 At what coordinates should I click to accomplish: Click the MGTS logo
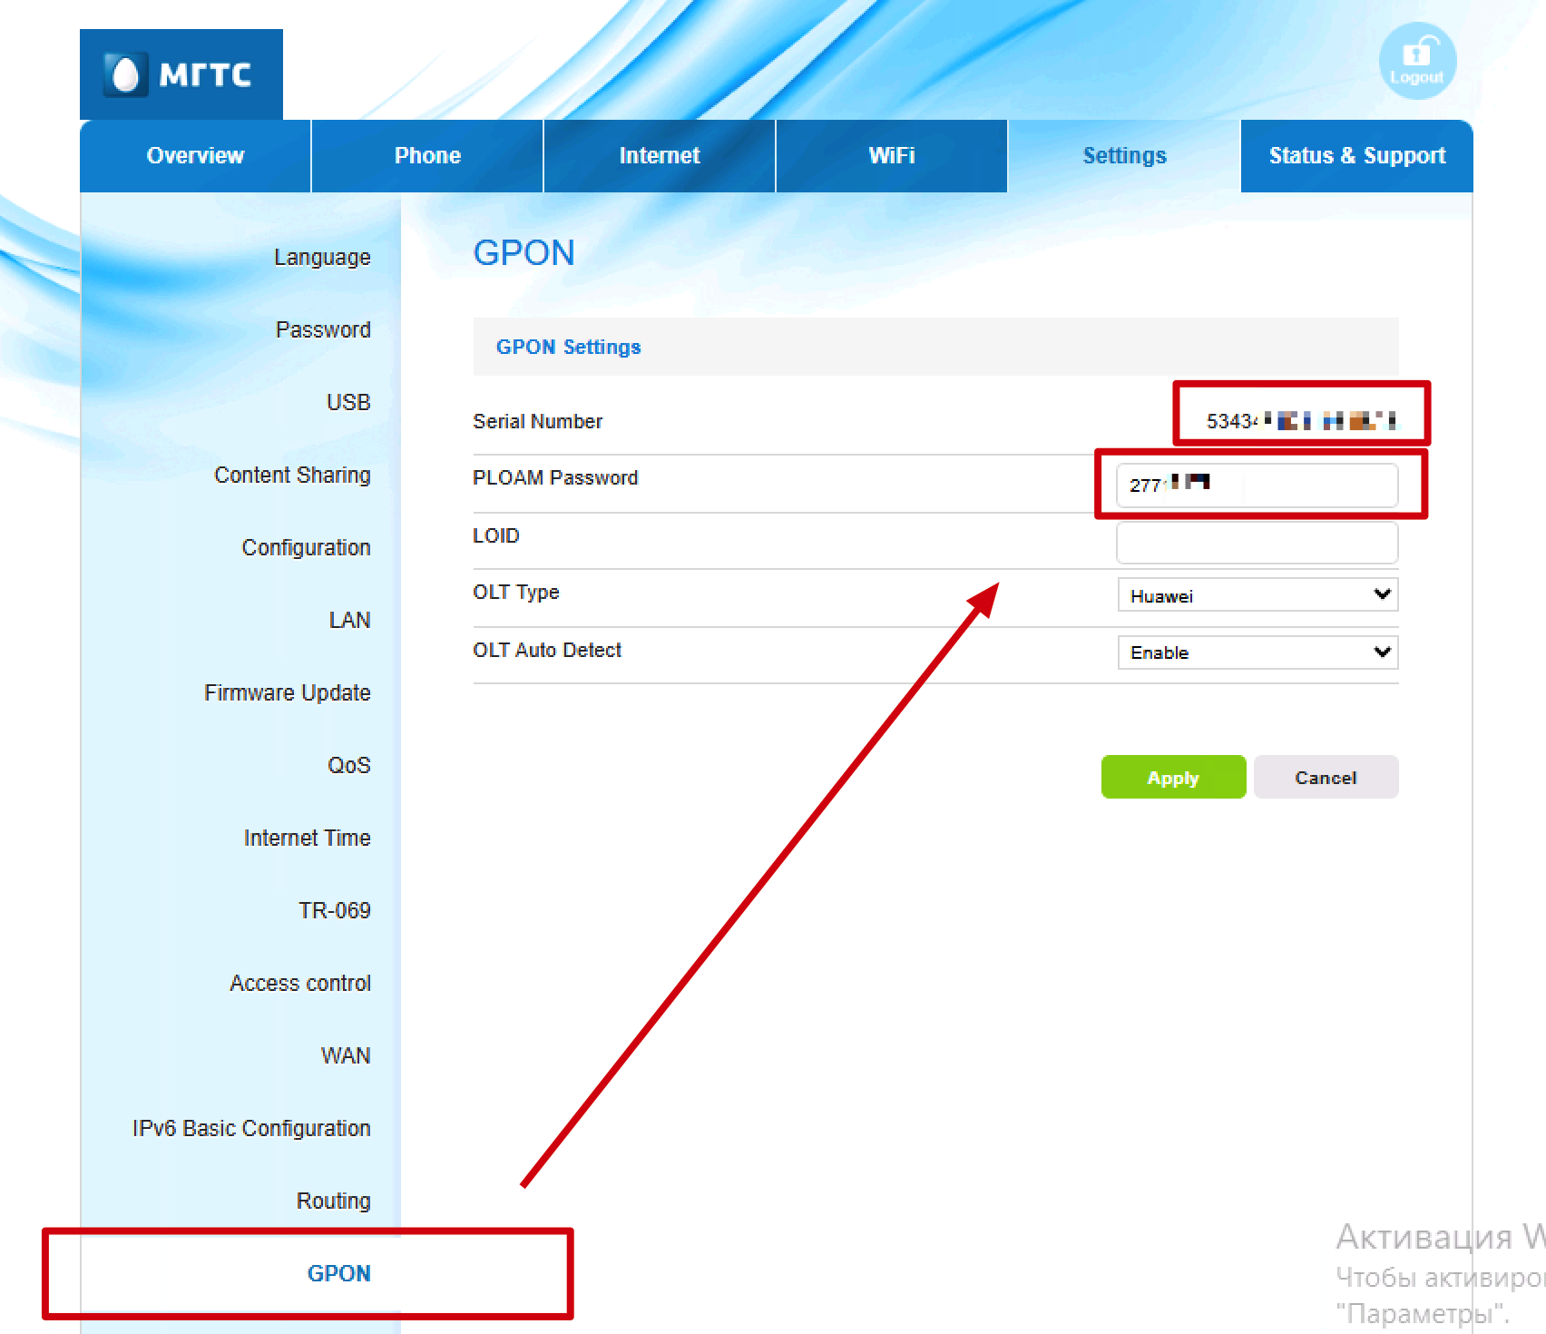181,74
